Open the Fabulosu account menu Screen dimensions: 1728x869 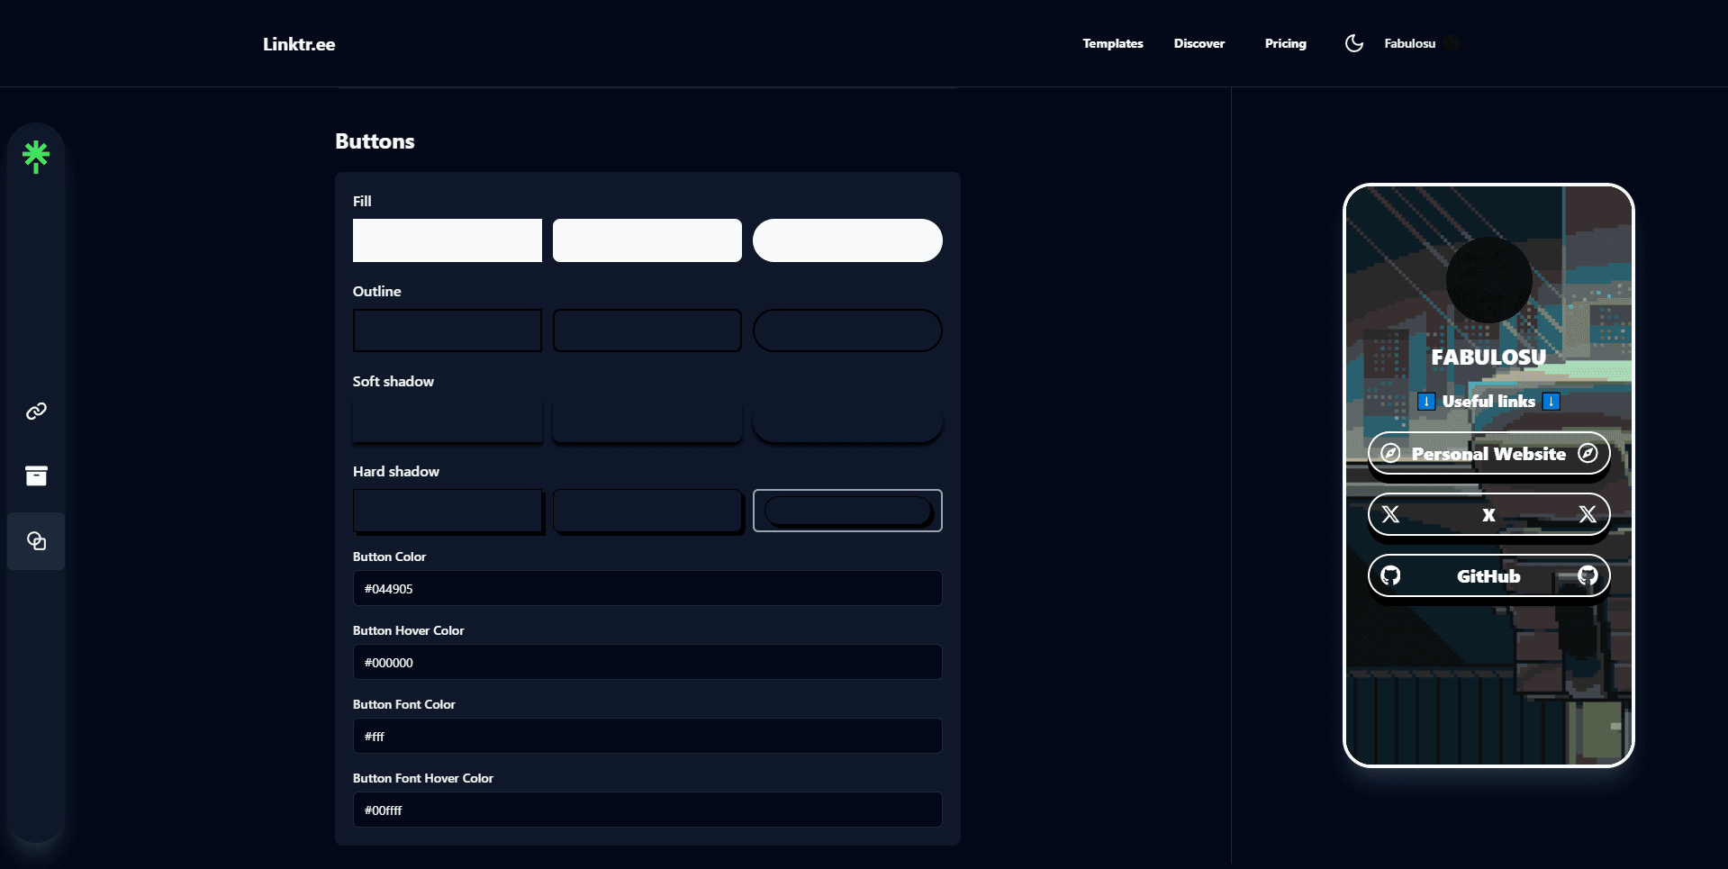[x=1412, y=42]
